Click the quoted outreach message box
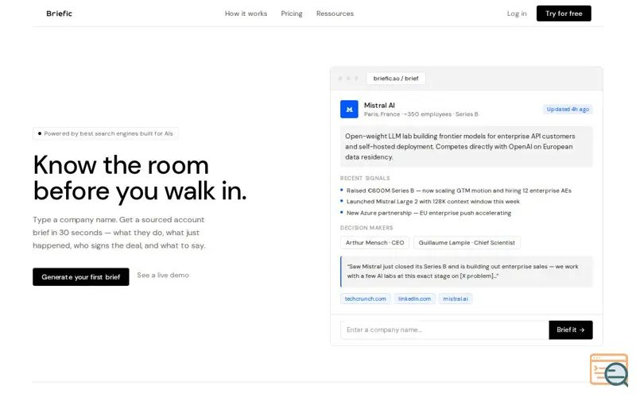Image resolution: width=636 pixels, height=397 pixels. point(466,272)
